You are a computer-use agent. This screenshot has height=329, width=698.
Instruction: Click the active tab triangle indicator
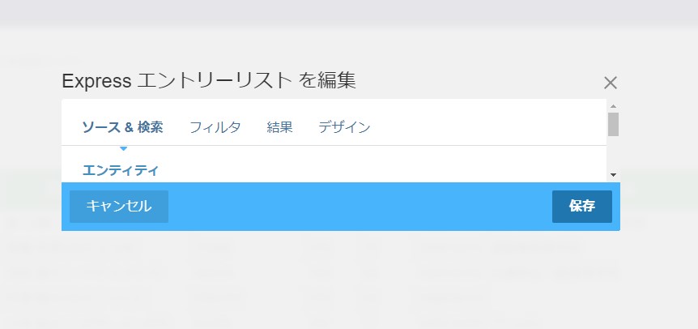click(123, 148)
